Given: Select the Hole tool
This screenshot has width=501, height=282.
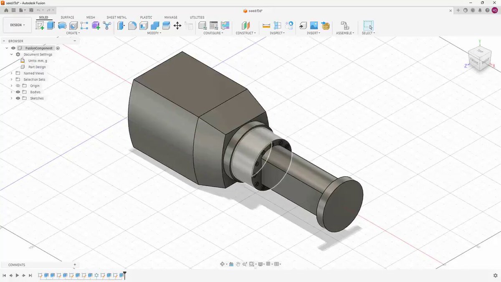Looking at the screenshot, I should point(73,25).
